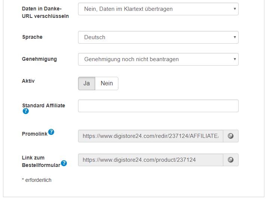Screen dimensions: 267x199
Task: Show help for Link zum Bestellformular
Action: 64,163
